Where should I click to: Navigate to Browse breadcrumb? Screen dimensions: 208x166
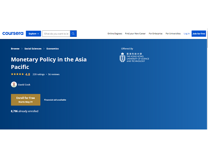click(x=15, y=49)
